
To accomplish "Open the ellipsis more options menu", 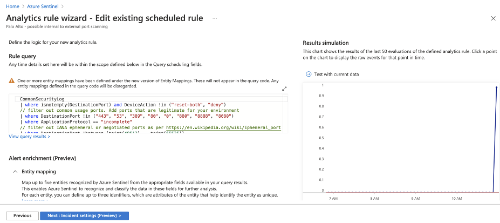I will (214, 18).
